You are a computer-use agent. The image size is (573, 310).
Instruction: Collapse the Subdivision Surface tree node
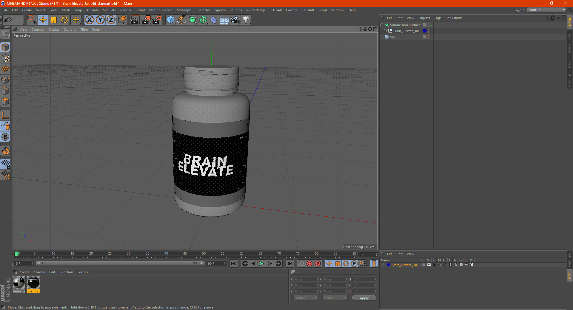(x=382, y=25)
